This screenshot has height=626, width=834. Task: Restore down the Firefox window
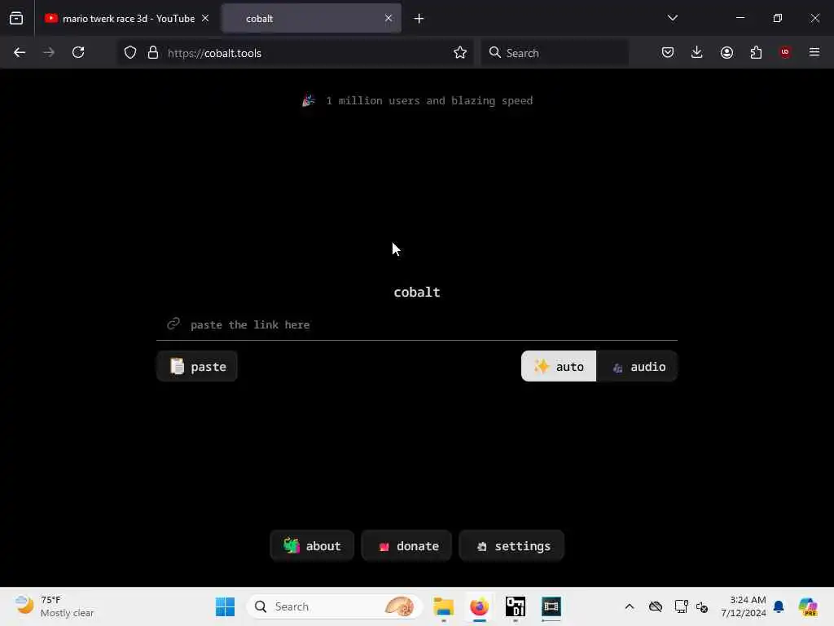(x=778, y=18)
